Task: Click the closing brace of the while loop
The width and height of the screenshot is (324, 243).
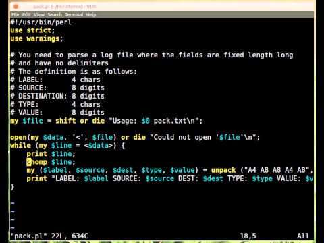Action: (12, 187)
